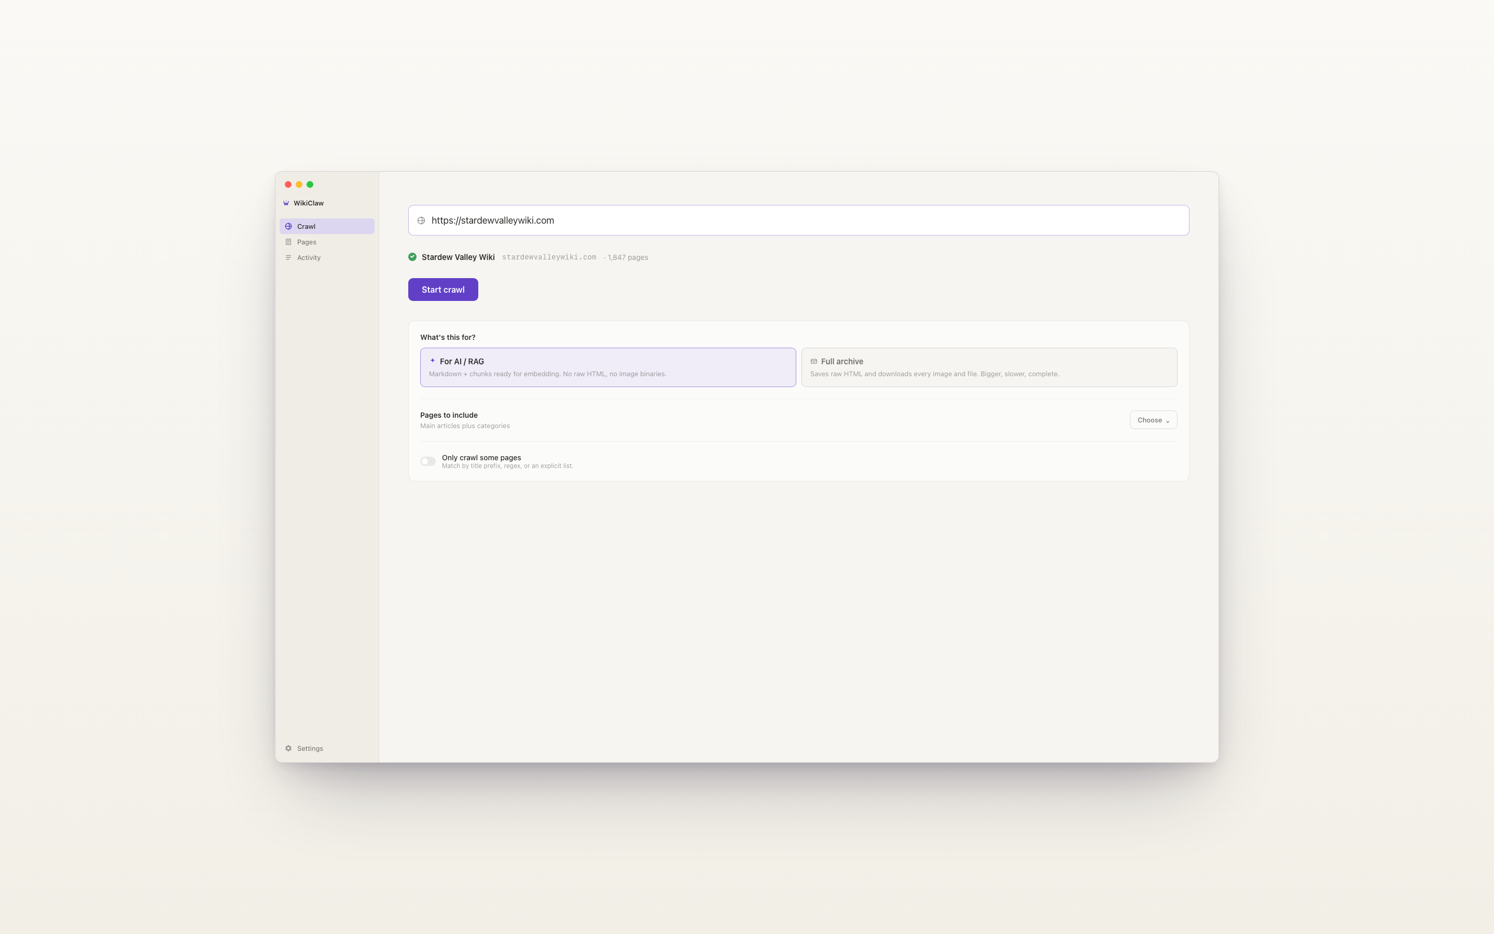Click the Settings gear icon
This screenshot has width=1494, height=934.
click(x=288, y=748)
